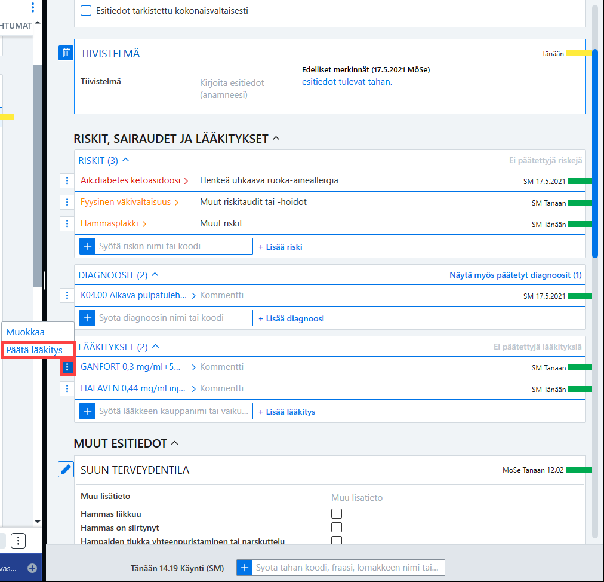
Task: Open K04.00 Alkava pulpatuleh... diagnosis
Action: [134, 295]
